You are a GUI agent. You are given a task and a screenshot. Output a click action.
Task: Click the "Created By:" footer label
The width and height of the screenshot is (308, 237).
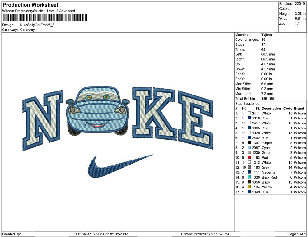click(x=12, y=234)
